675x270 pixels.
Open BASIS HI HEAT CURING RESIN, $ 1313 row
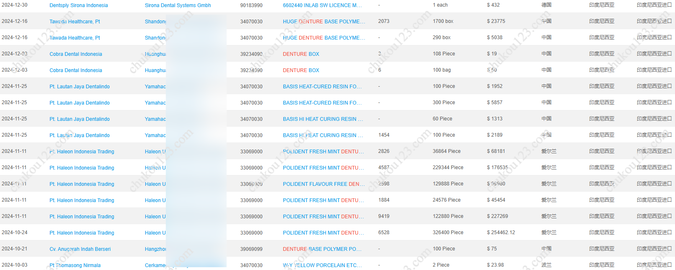click(323, 119)
